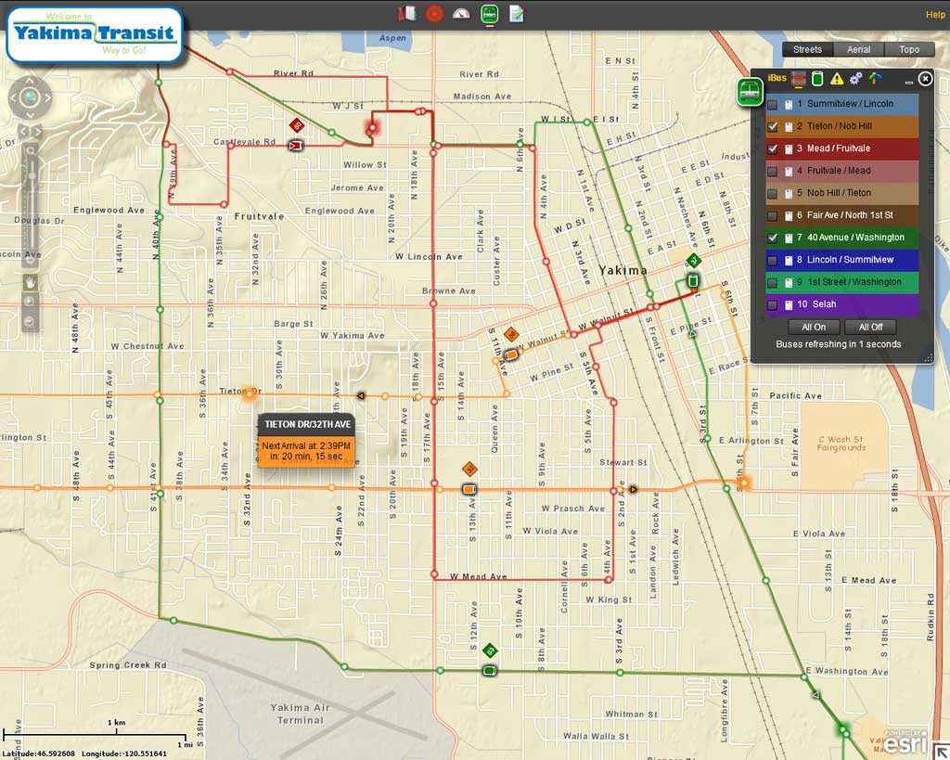The width and height of the screenshot is (950, 760).
Task: Open the bookmarks book icon in top toolbar
Action: 407,13
